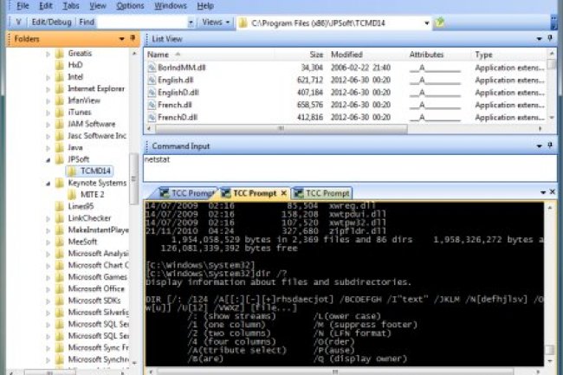563x375 pixels.
Task: Select the IrfanView folder
Action: point(84,100)
